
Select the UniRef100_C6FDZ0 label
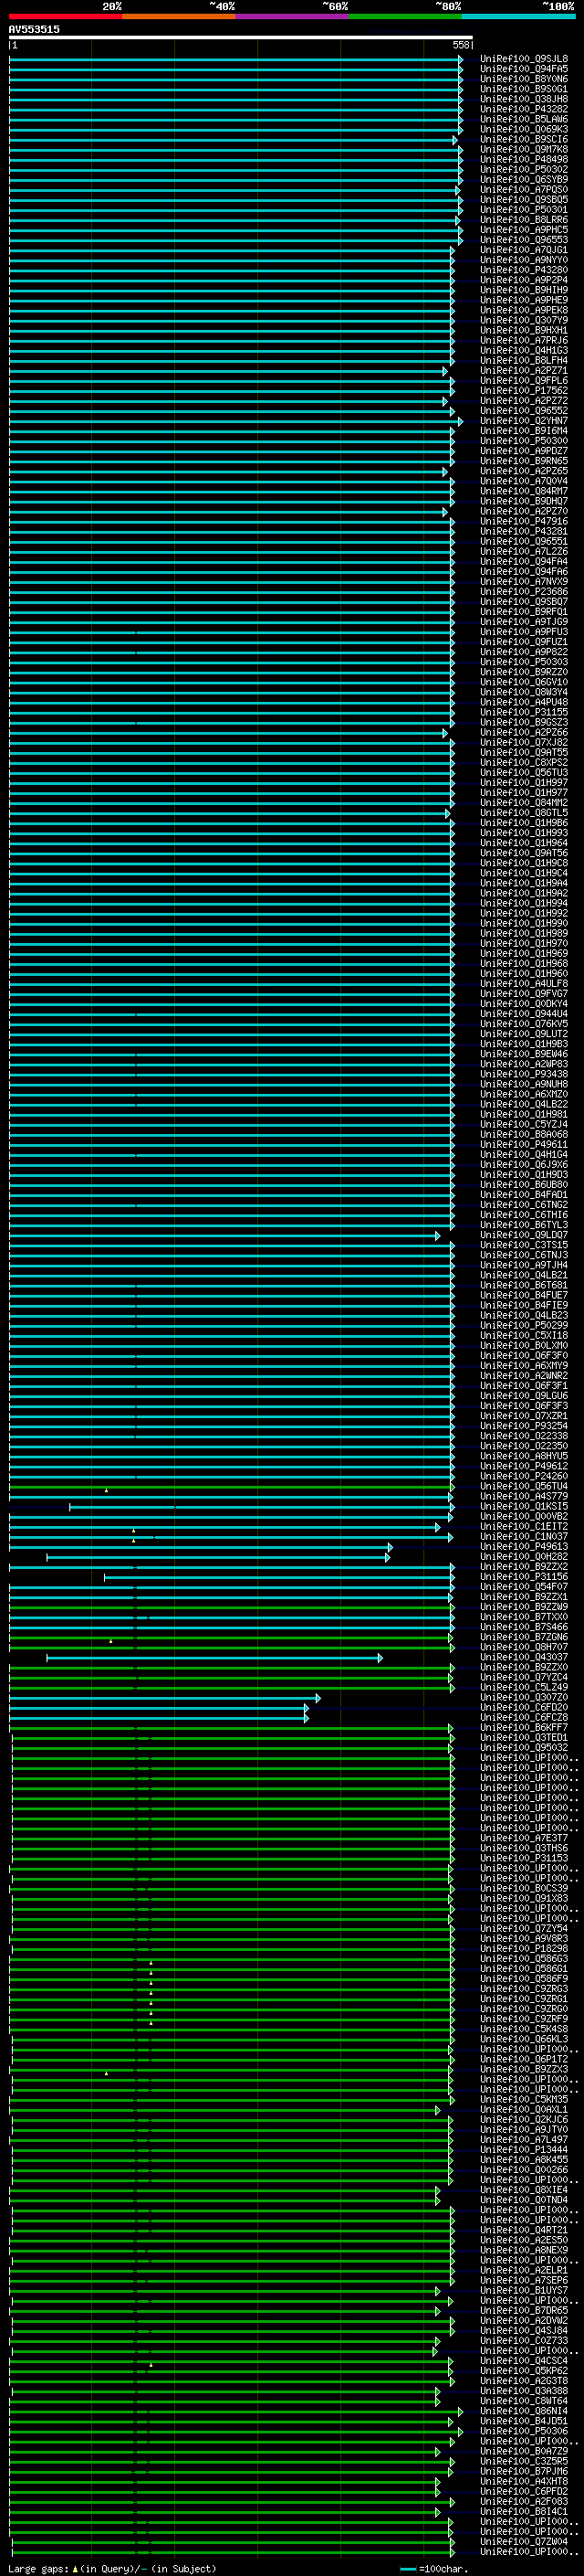523,1707
